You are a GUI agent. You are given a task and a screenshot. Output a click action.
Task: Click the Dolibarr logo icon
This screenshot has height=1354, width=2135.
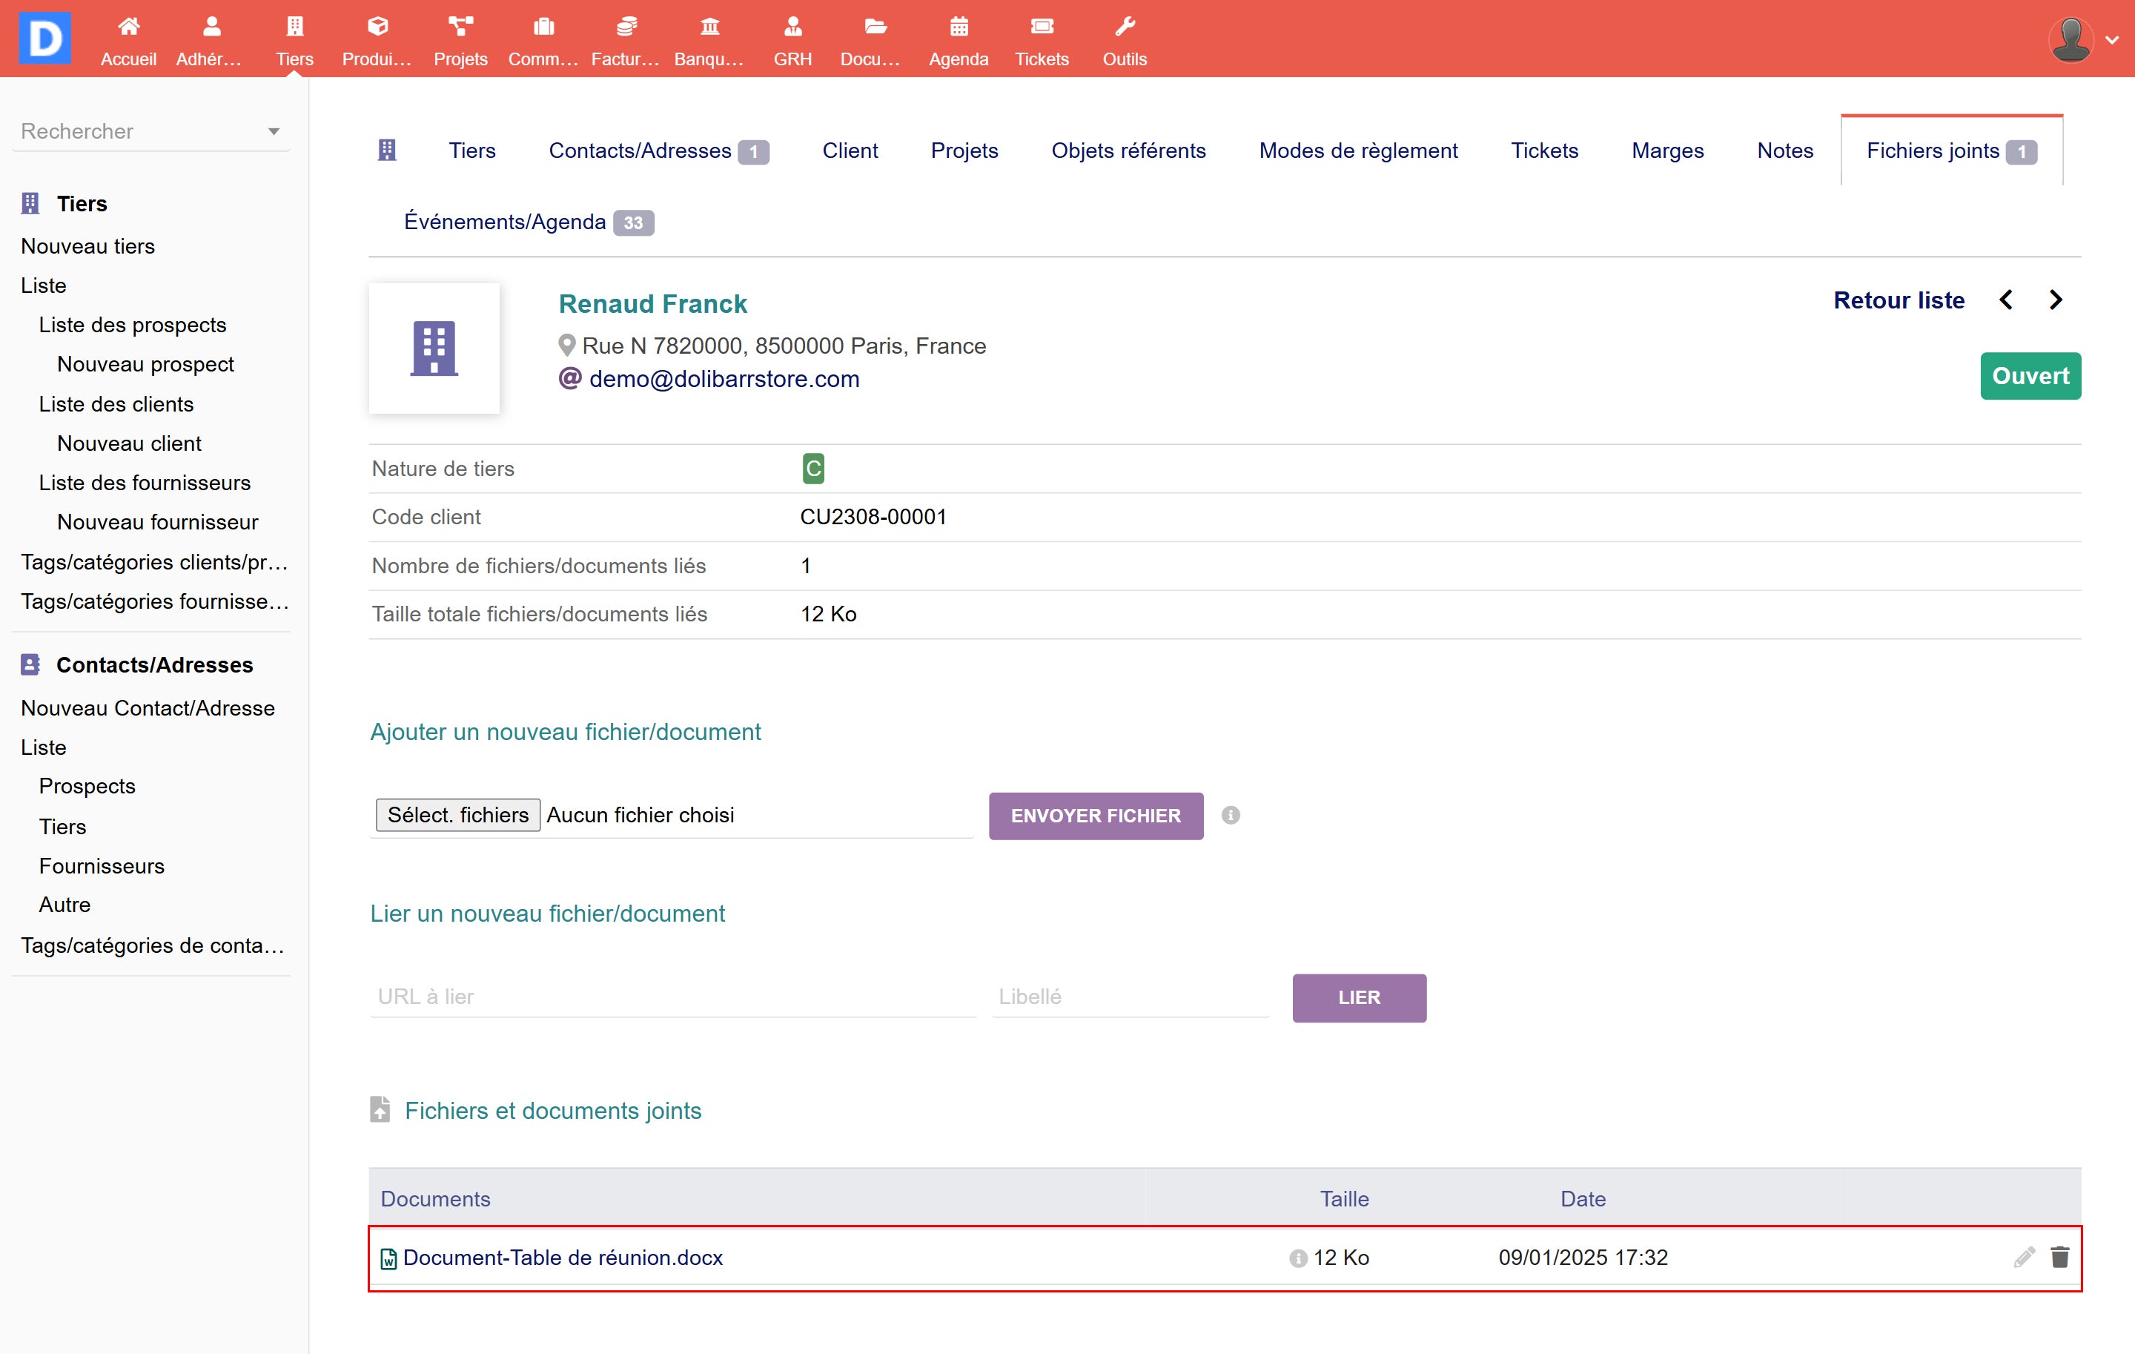pos(44,38)
